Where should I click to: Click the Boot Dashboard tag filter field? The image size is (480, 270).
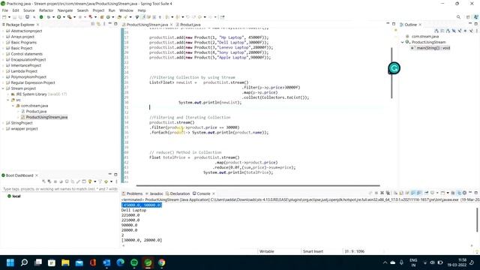60,189
